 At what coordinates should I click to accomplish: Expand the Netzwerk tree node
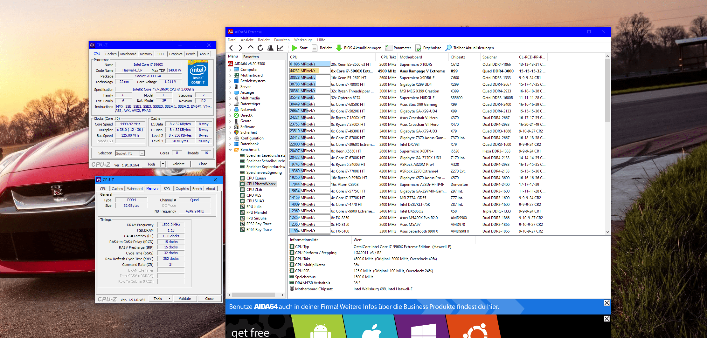pyautogui.click(x=230, y=110)
